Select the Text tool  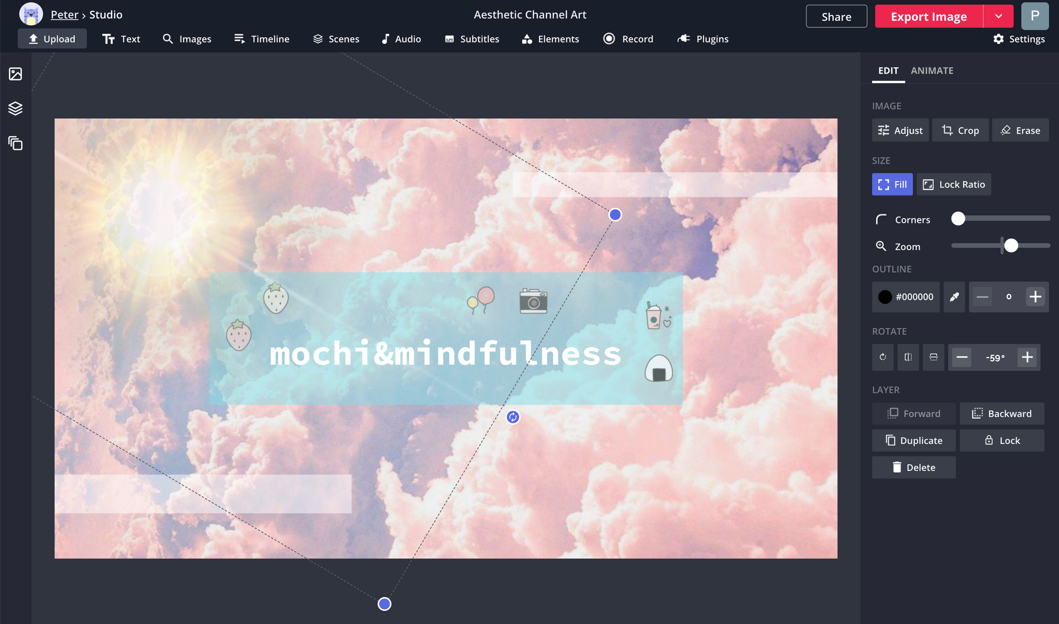coord(122,39)
